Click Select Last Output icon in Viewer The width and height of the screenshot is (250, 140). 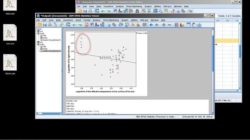point(121,25)
